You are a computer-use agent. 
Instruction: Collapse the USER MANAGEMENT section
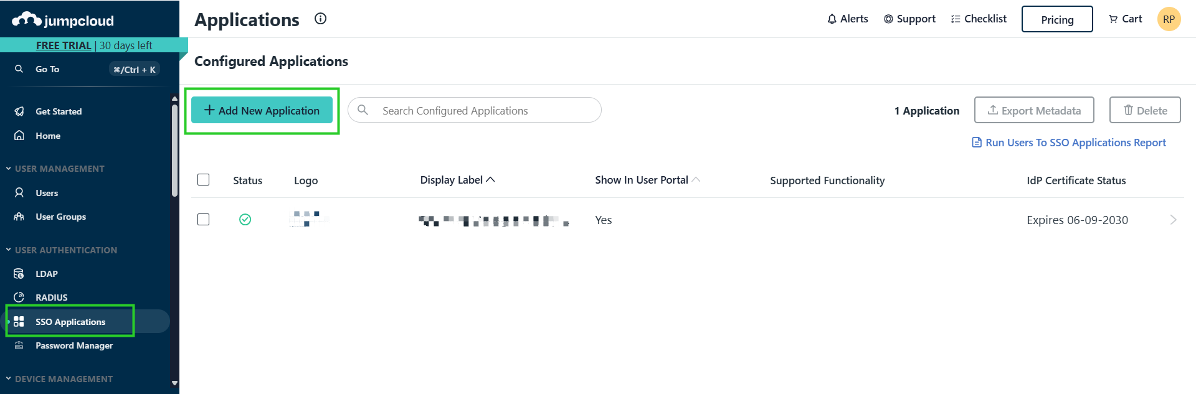pos(9,168)
